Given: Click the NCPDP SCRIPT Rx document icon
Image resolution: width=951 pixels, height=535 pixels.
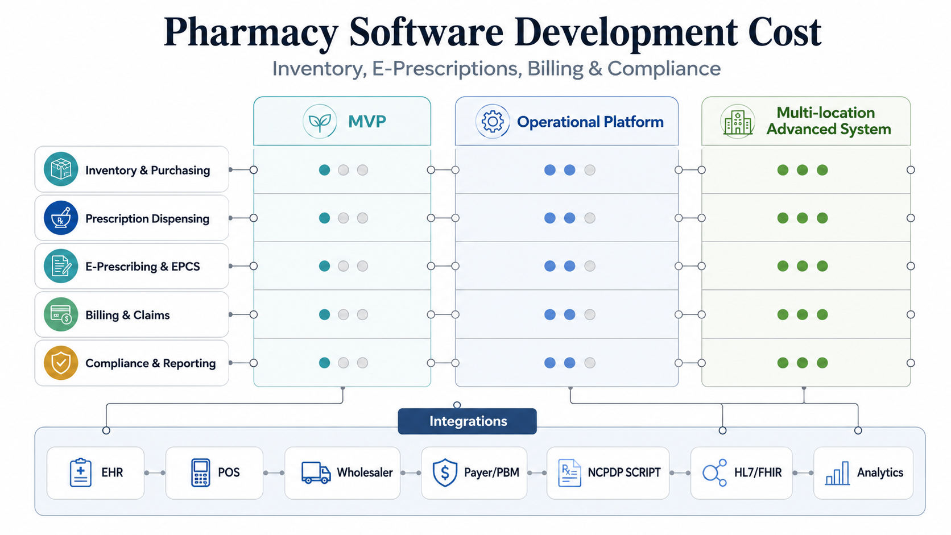Looking at the screenshot, I should click(569, 472).
